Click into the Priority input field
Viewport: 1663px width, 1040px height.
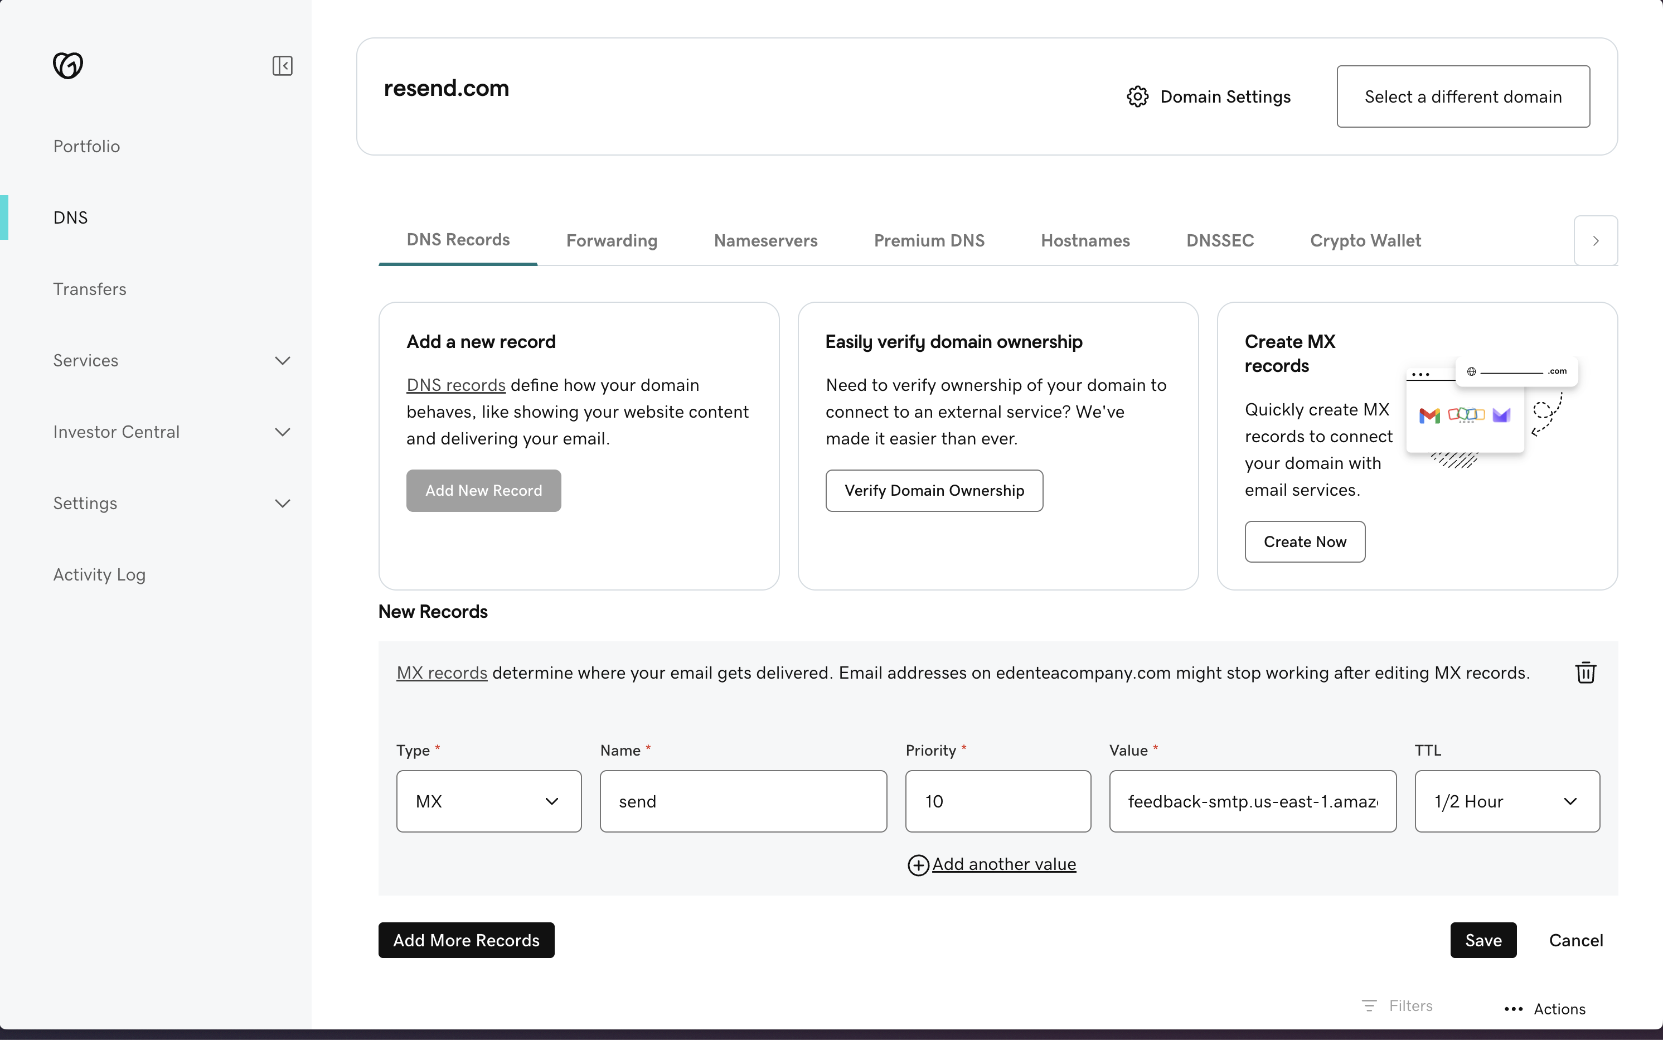[997, 801]
